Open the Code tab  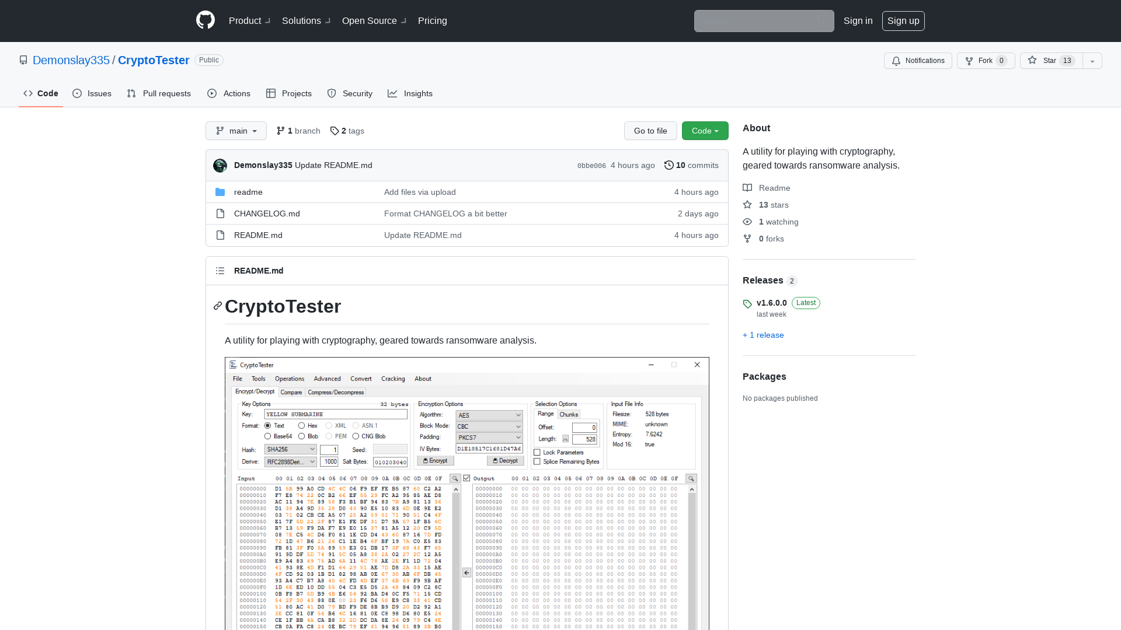click(x=41, y=94)
